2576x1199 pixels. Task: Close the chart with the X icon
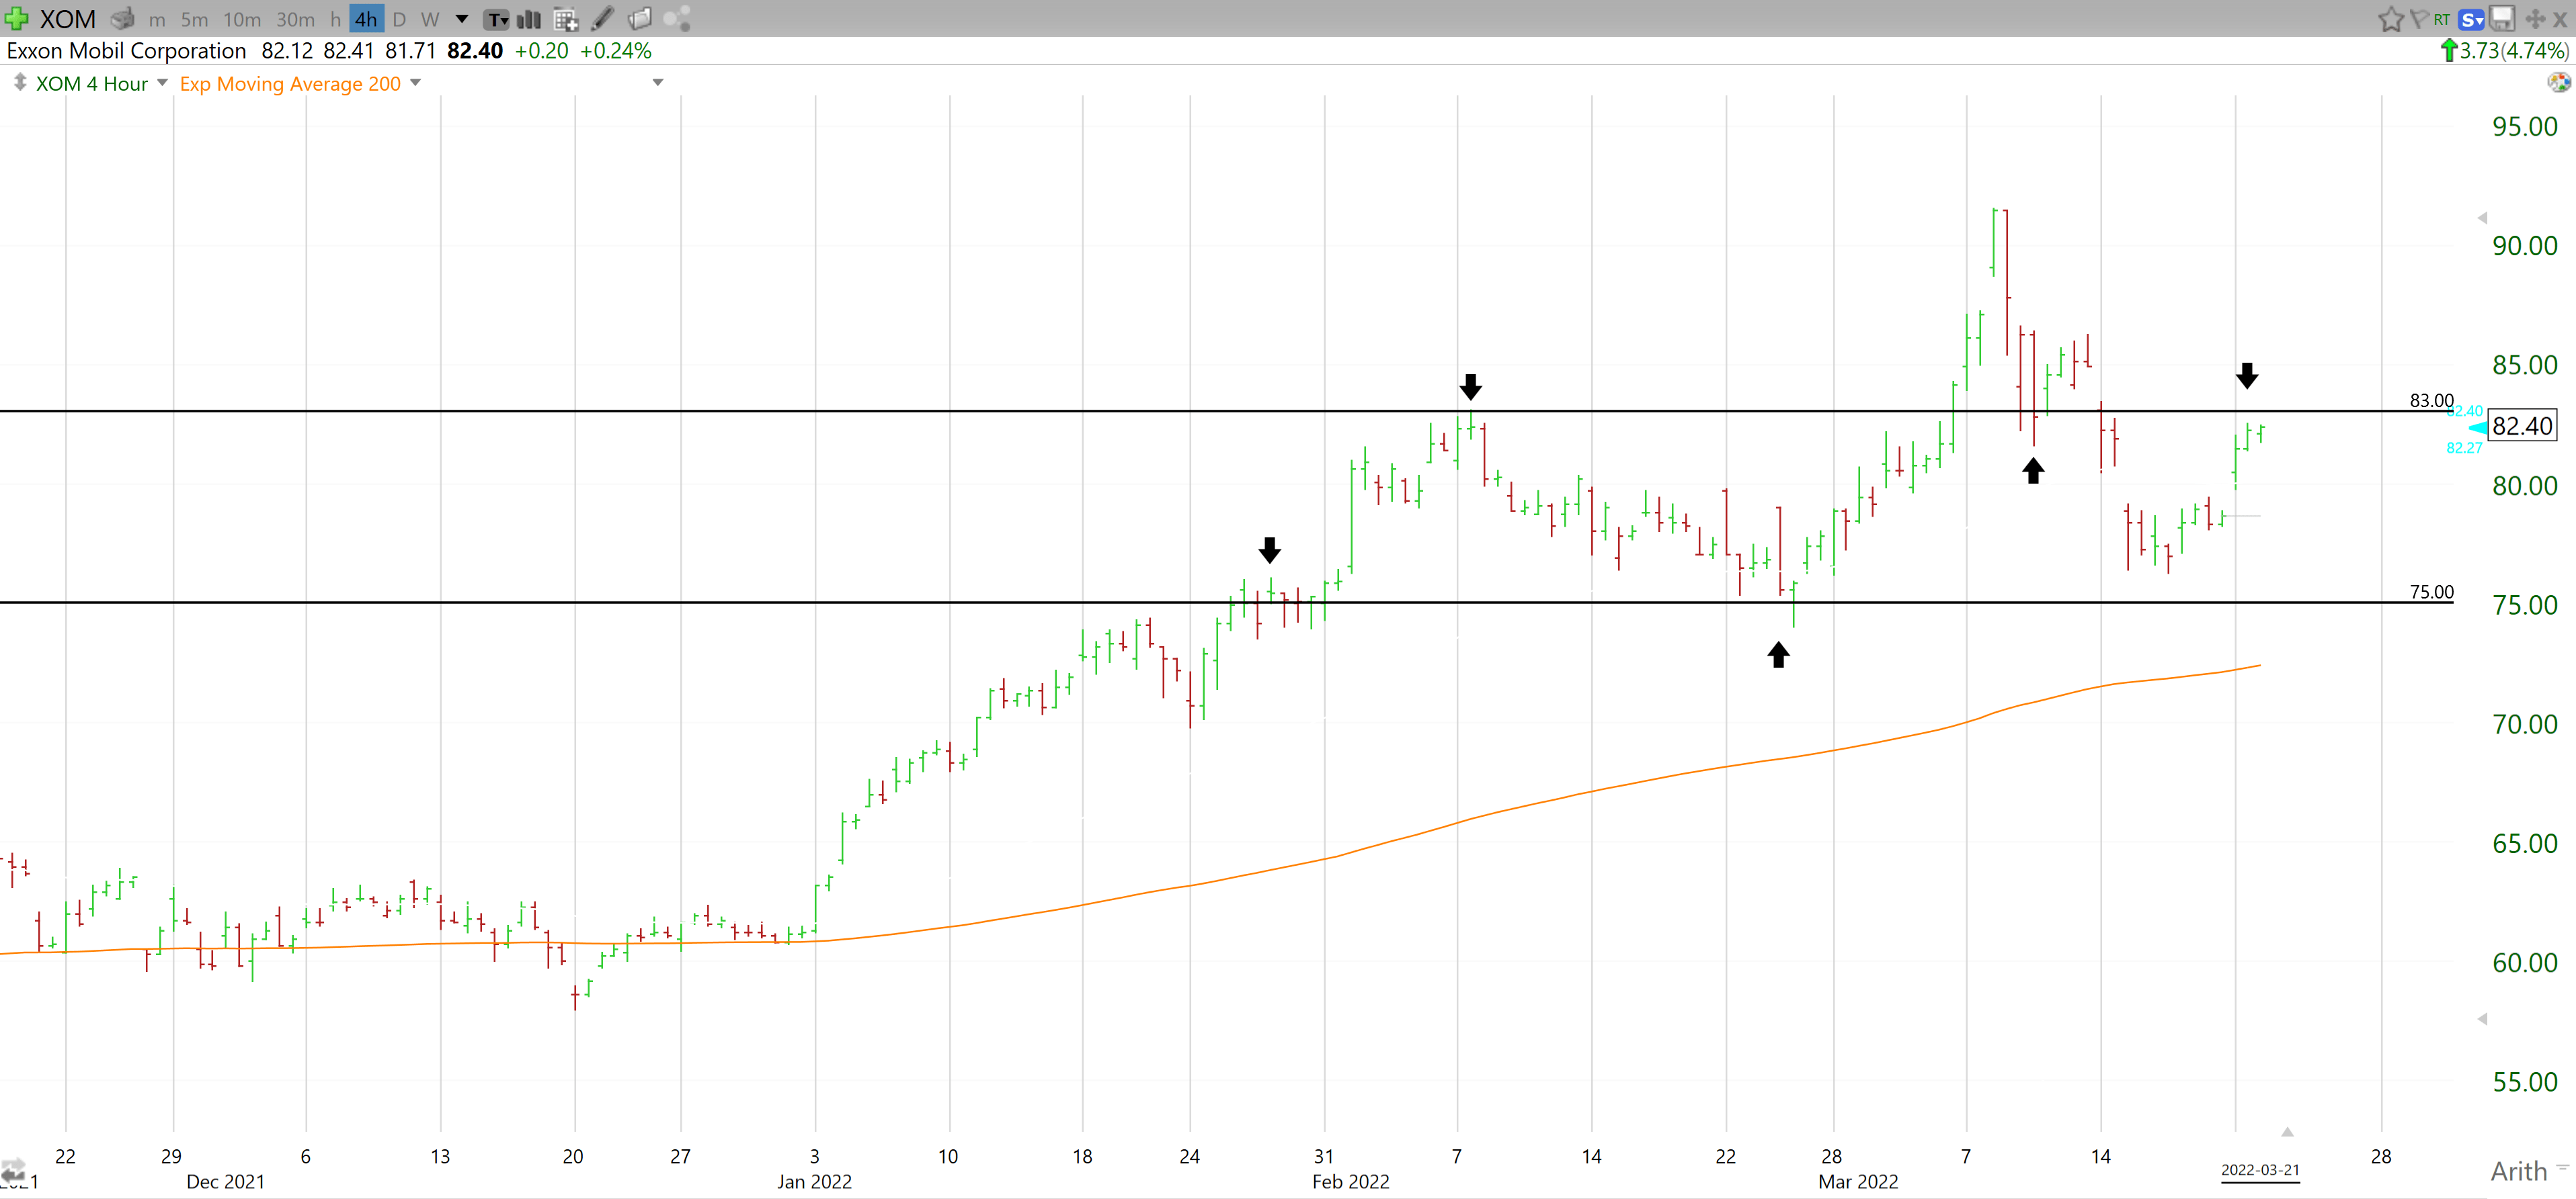(x=2560, y=19)
